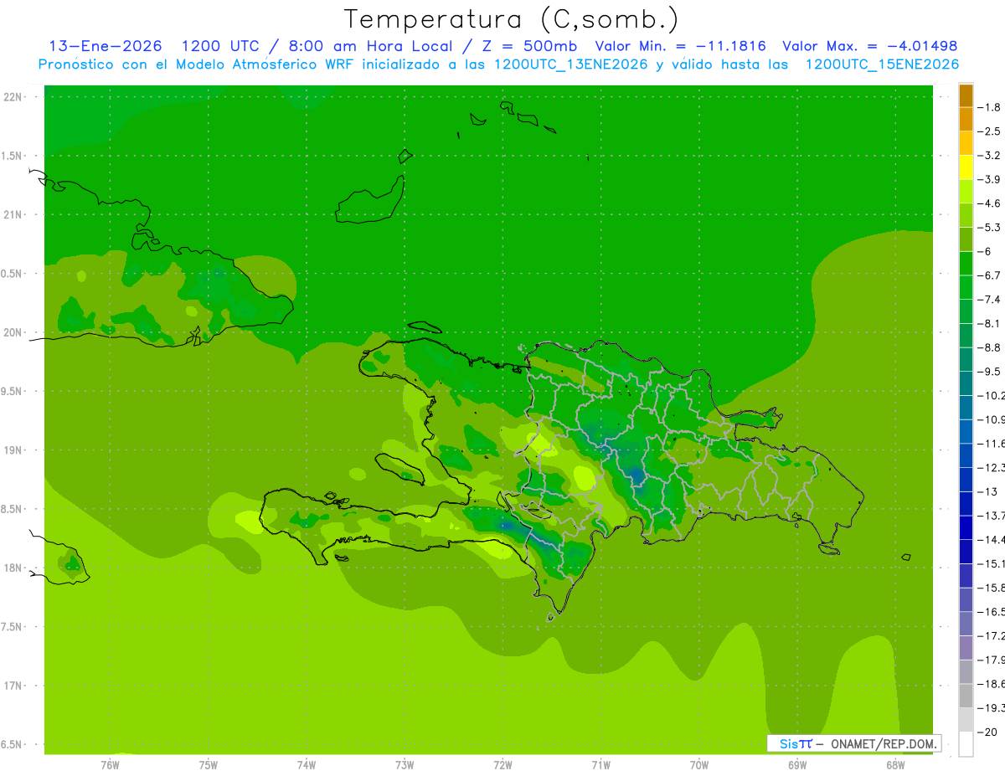
Task: Click the -1.8 colorbar tick label
Action: pyautogui.click(x=991, y=107)
